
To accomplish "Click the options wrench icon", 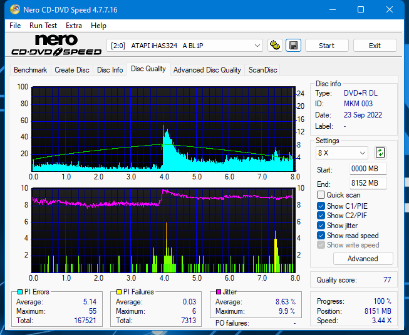I will pos(275,46).
